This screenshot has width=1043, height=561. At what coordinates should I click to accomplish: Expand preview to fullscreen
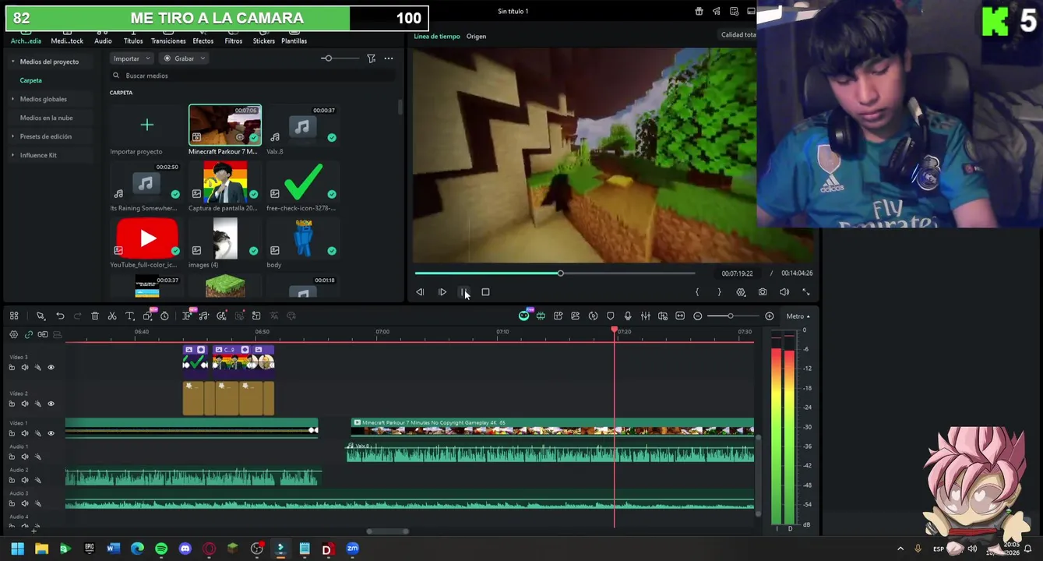pos(806,292)
